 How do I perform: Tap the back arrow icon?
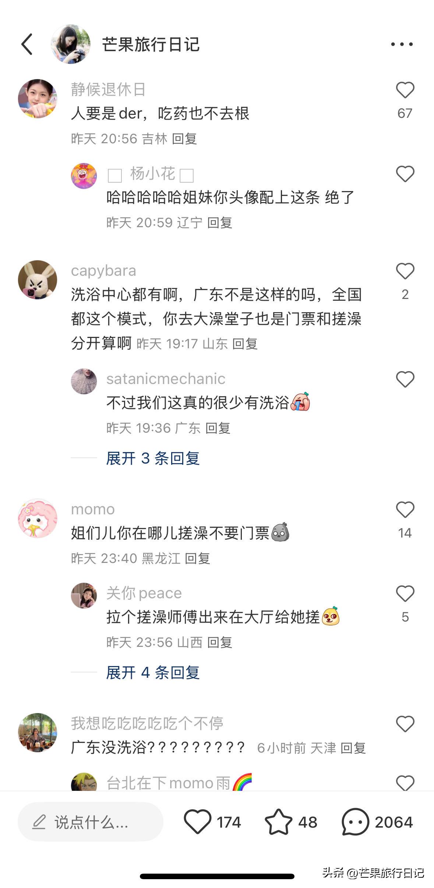click(27, 44)
